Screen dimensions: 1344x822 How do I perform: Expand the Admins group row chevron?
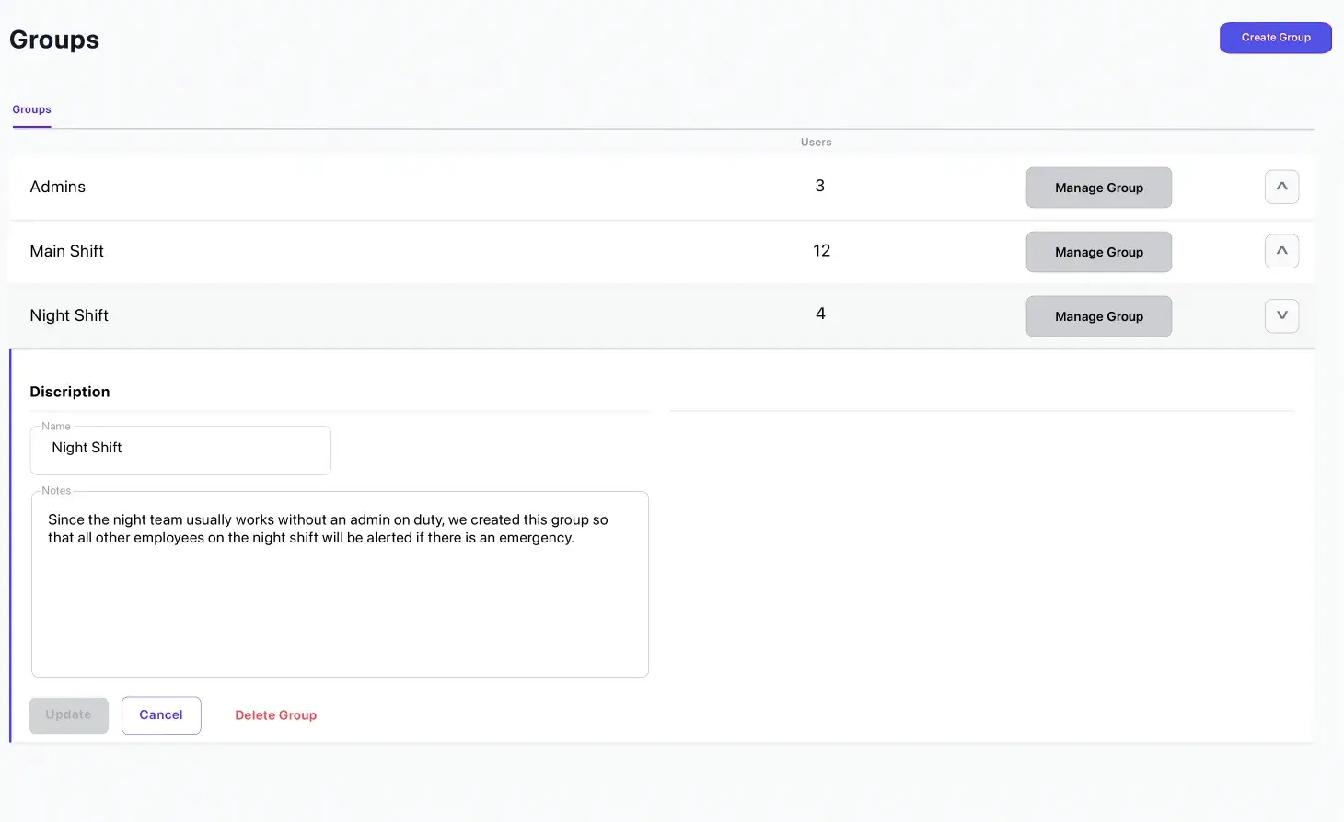tap(1281, 187)
